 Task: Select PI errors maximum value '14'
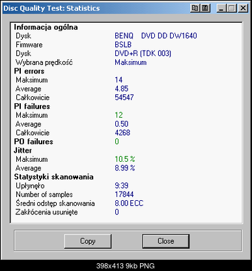pyautogui.click(x=119, y=80)
